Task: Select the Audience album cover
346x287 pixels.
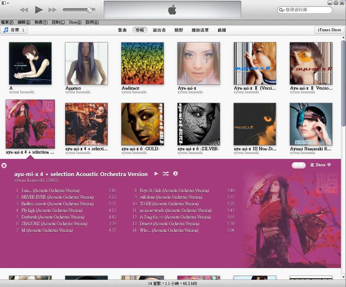Action: [x=143, y=64]
